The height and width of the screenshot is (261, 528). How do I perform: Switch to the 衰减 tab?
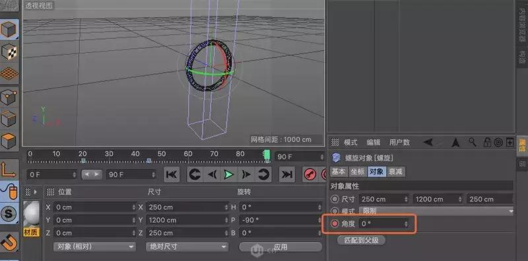click(x=395, y=172)
